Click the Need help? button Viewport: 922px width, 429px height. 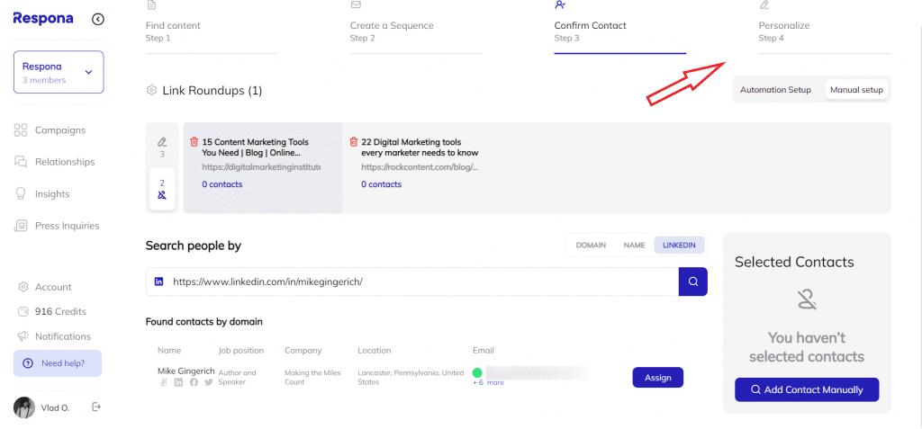click(58, 363)
